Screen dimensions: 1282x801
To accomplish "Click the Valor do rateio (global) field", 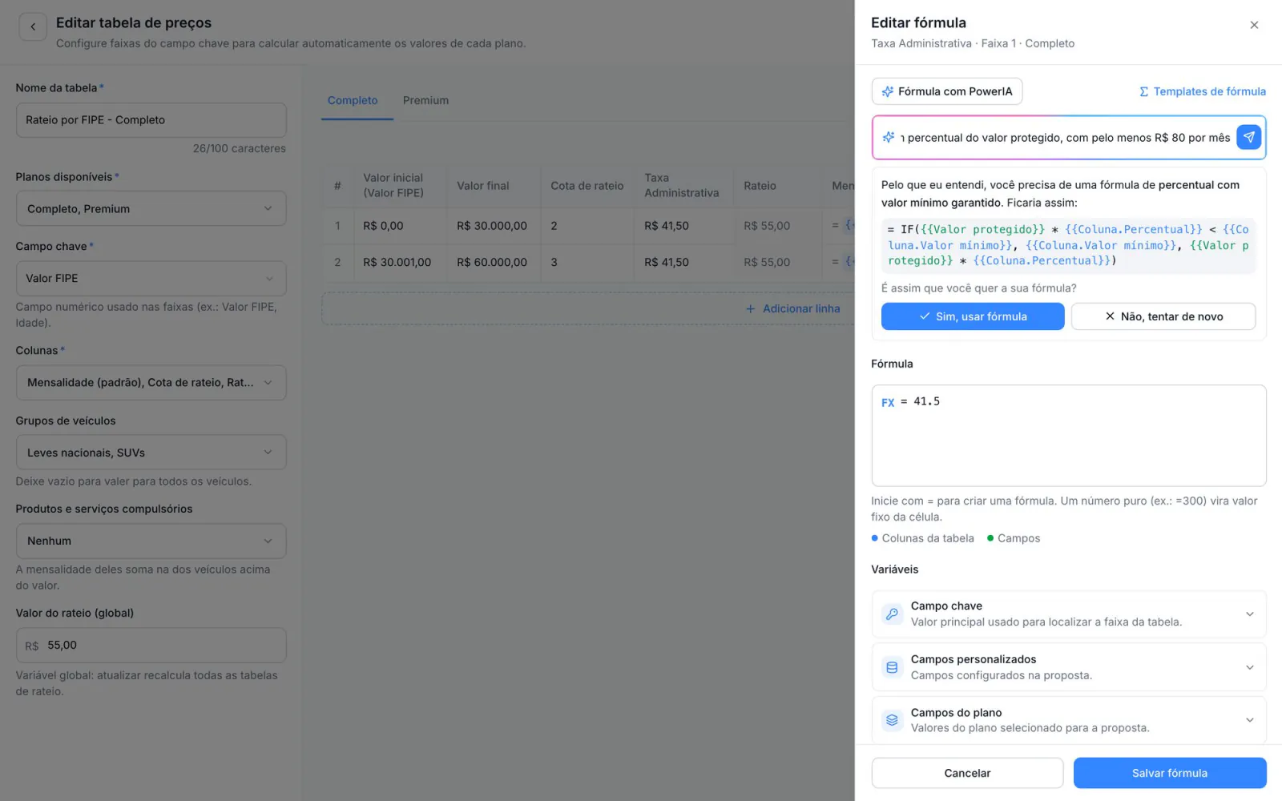I will [151, 645].
